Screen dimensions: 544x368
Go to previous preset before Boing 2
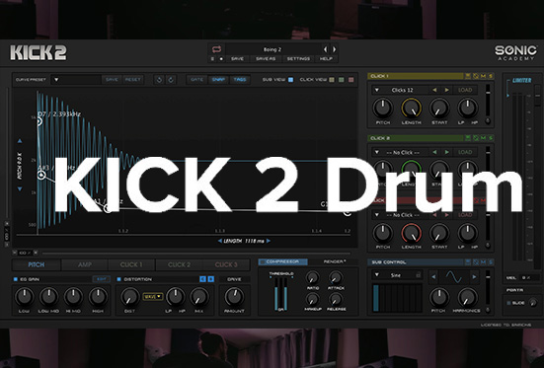[x=326, y=49]
